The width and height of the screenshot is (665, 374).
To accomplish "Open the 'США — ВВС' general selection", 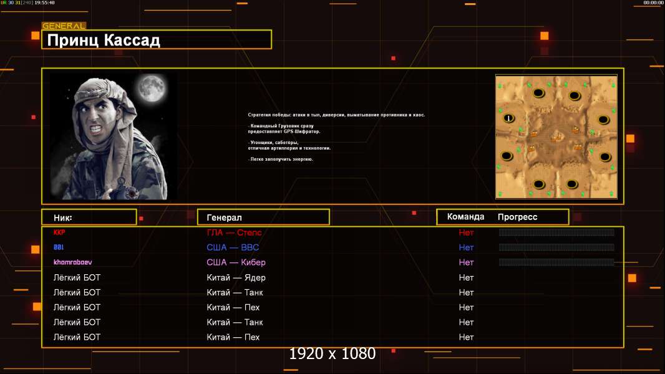I will [x=233, y=247].
